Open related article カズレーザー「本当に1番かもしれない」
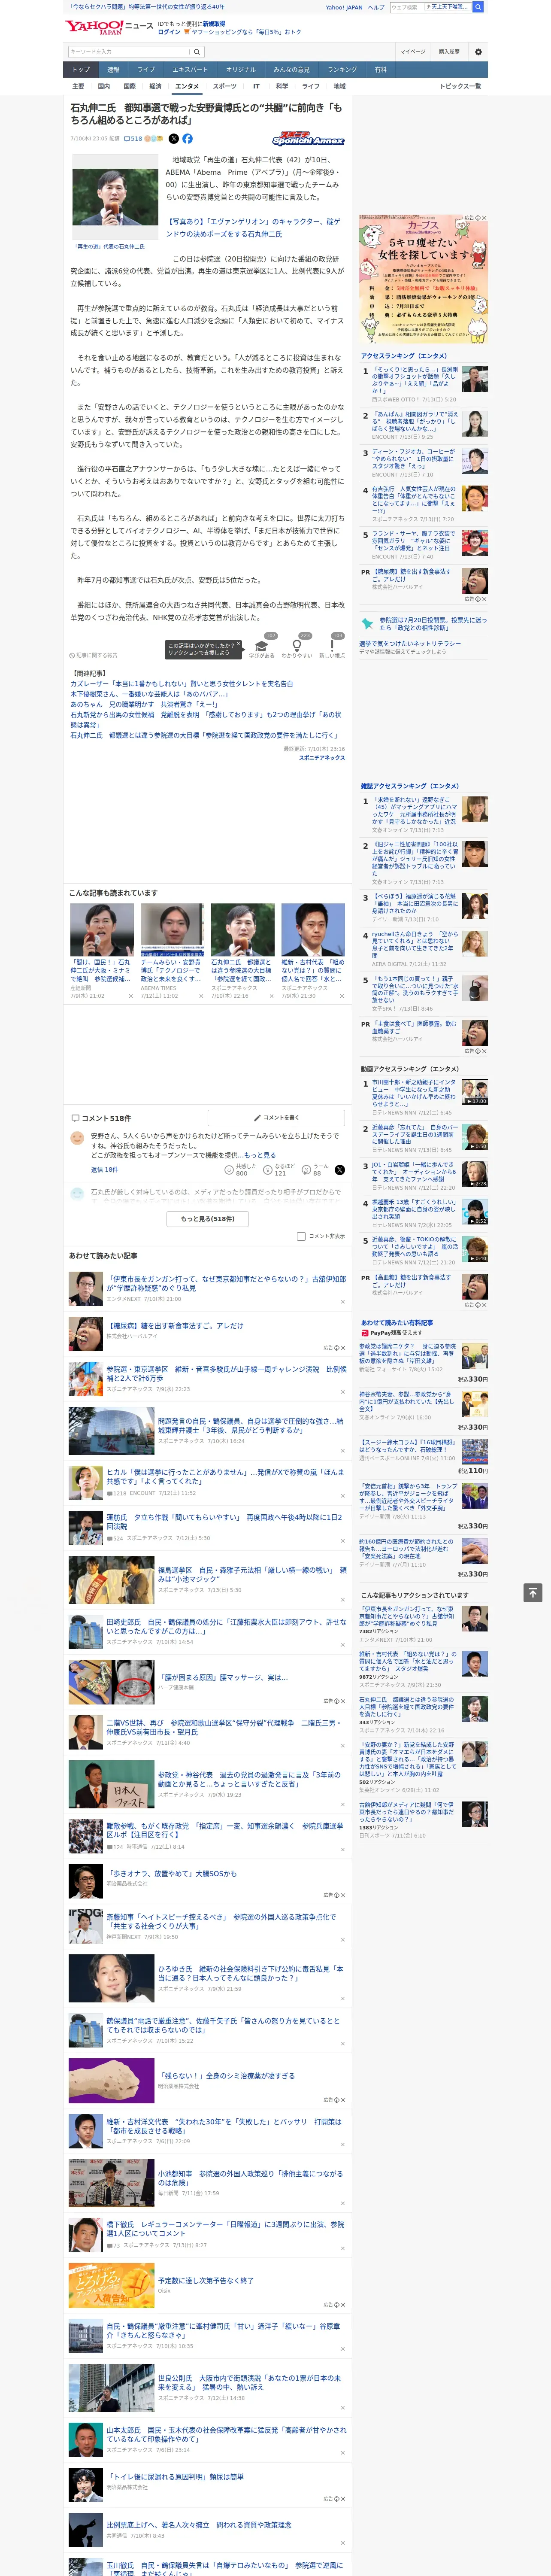 [x=181, y=684]
